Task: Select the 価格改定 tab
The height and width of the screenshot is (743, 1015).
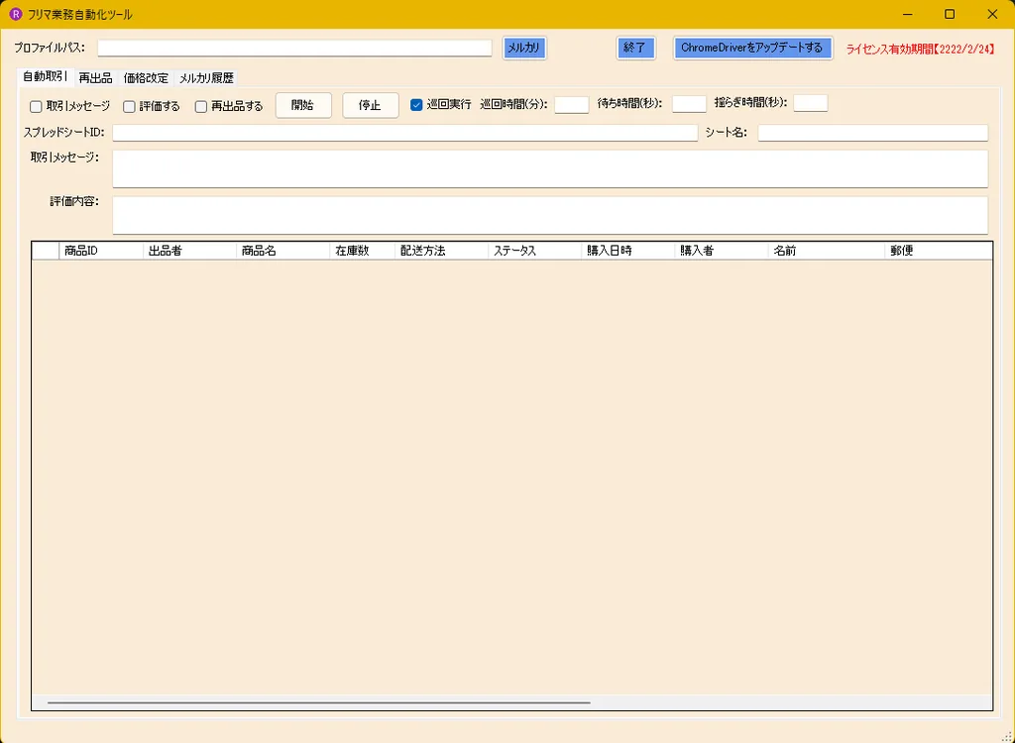Action: [x=146, y=78]
